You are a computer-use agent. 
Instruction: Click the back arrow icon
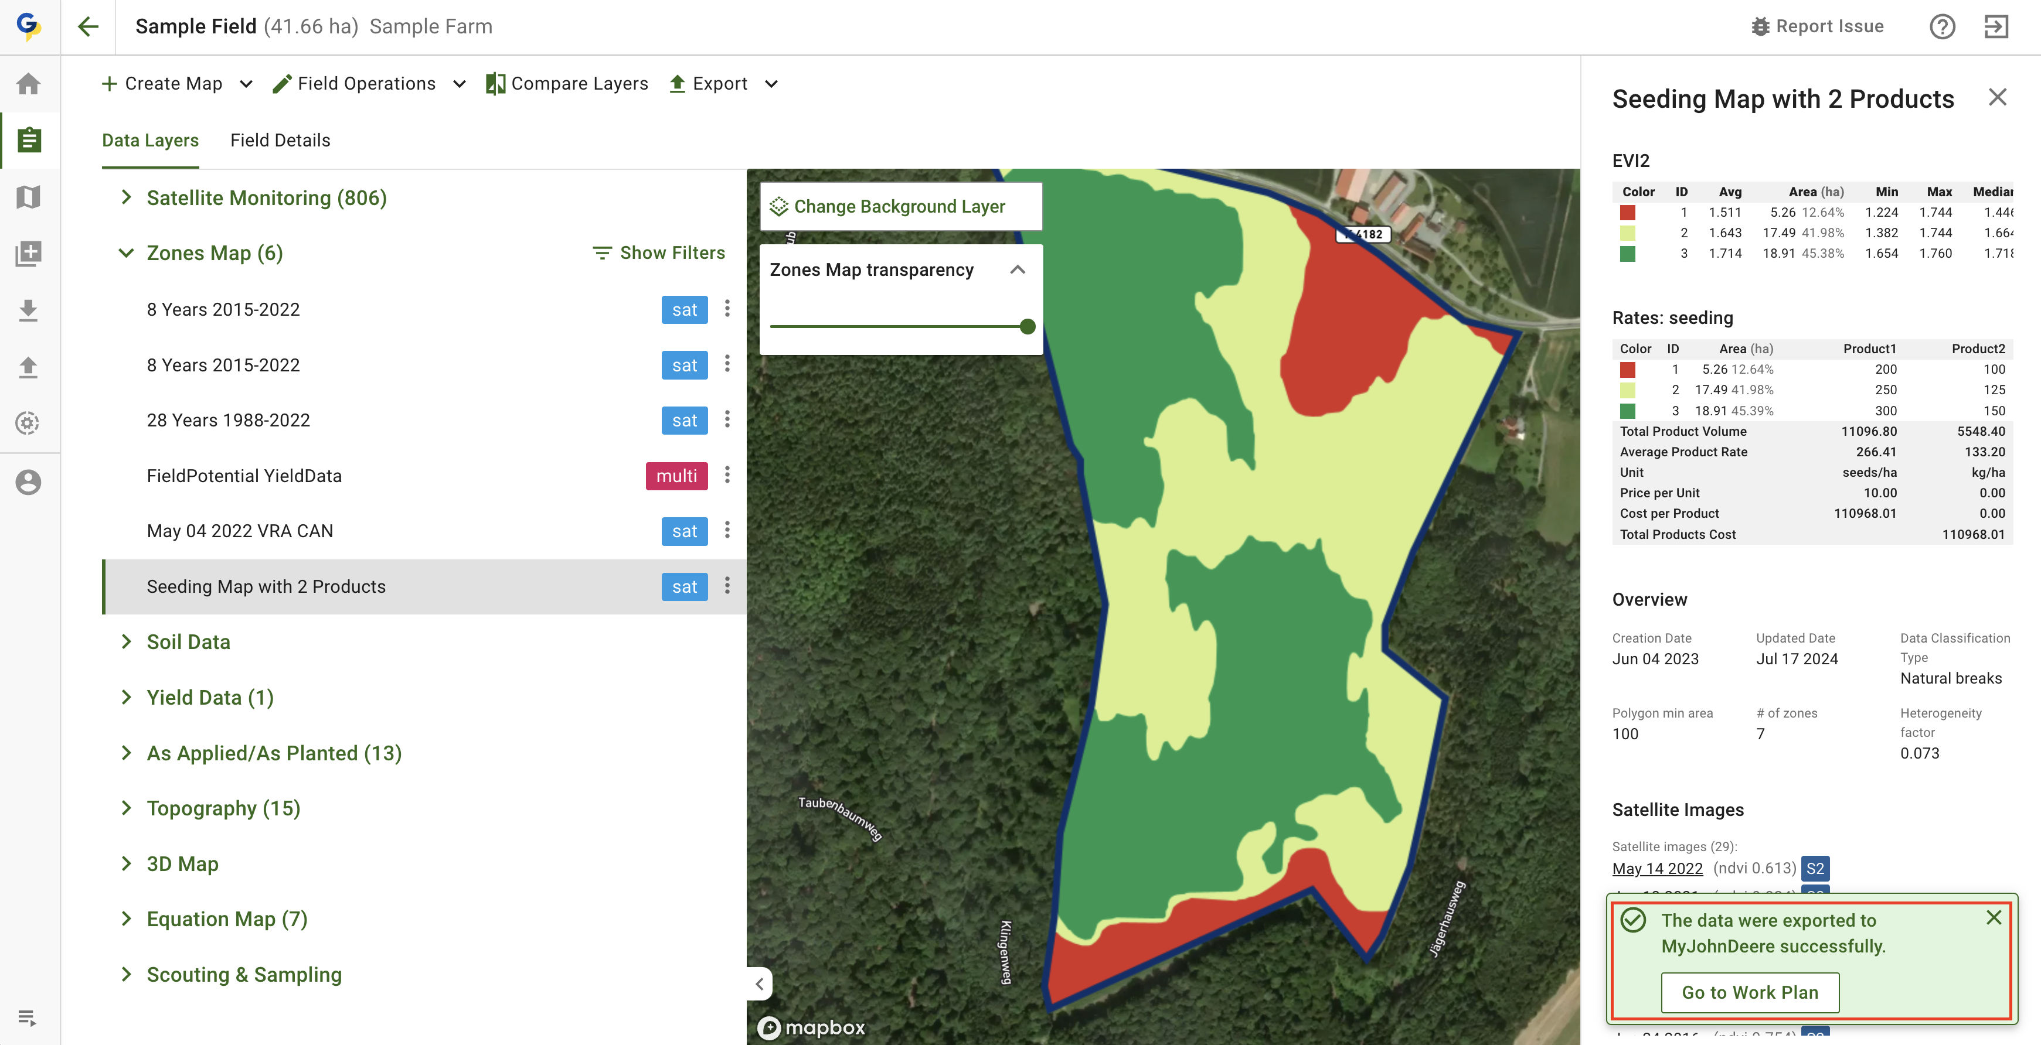coord(88,27)
